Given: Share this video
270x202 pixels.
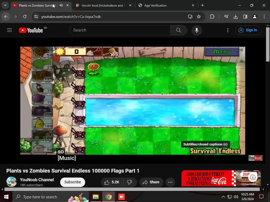Looking at the screenshot, I should point(151,182).
